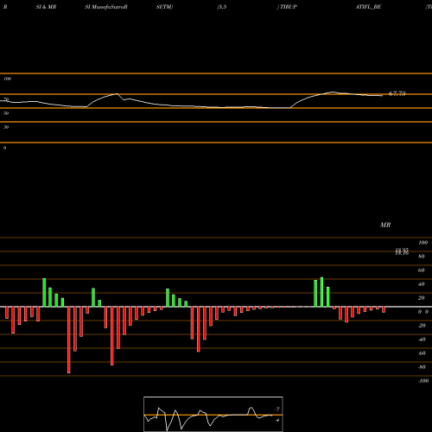Click the 0 label on RSI axis
Viewport: 432px width, 432px height.
(4, 148)
